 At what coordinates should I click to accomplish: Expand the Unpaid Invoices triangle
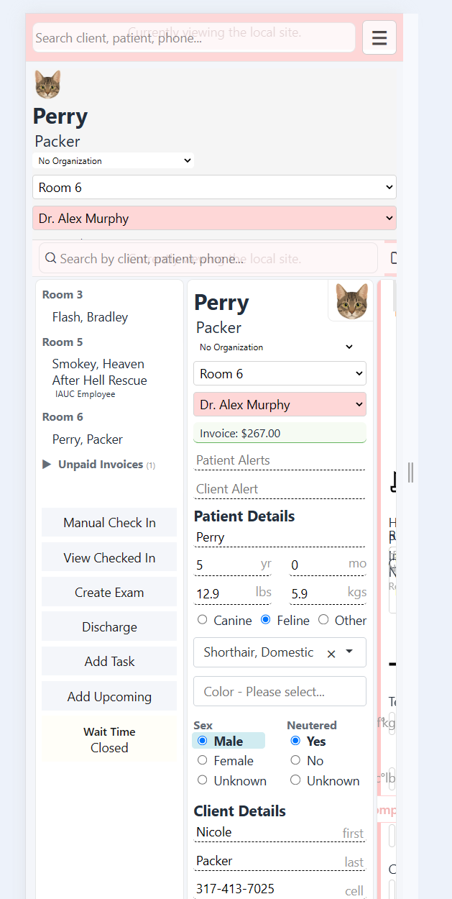tap(47, 465)
